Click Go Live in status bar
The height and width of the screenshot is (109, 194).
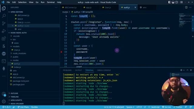[x=166, y=107]
